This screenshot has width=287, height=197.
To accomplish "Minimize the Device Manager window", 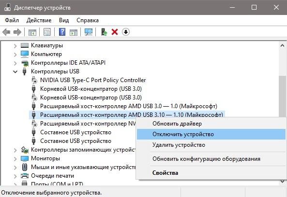I will pyautogui.click(x=232, y=8).
